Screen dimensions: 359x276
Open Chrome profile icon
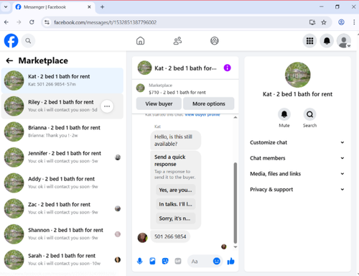click(x=341, y=22)
